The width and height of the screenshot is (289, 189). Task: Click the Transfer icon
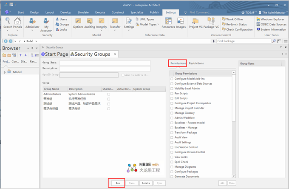[x=115, y=21]
